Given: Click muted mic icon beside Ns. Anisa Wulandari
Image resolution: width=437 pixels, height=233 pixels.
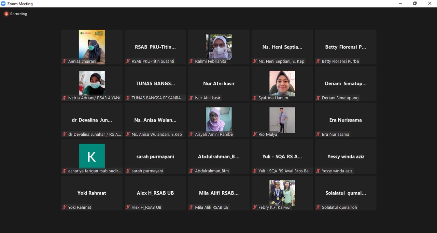Looking at the screenshot, I should (x=128, y=134).
